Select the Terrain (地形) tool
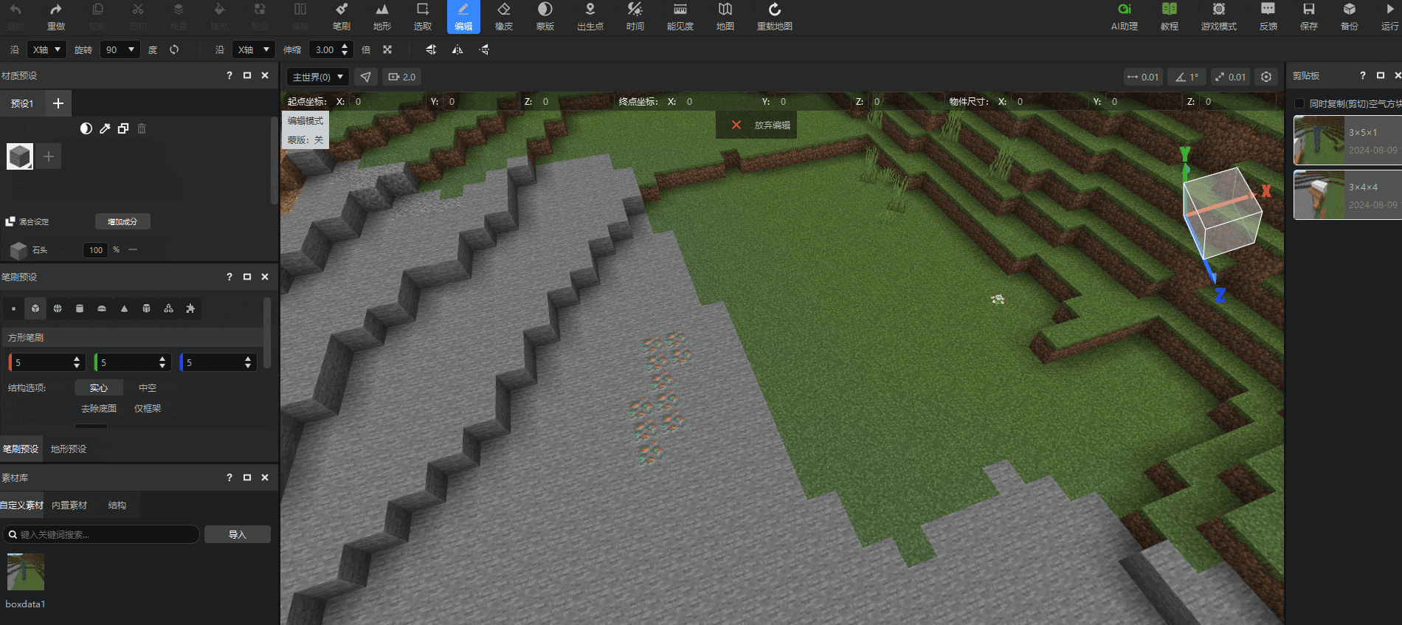Screen dimensions: 1402x625 [x=382, y=16]
